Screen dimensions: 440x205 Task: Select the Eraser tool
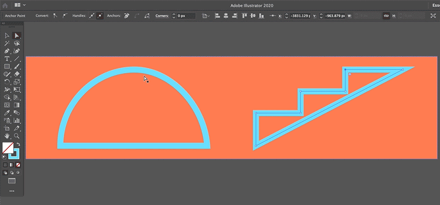16,74
